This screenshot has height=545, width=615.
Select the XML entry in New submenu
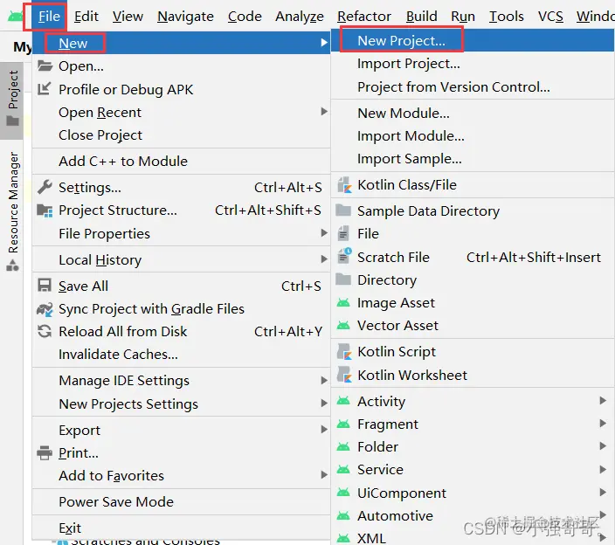473,537
